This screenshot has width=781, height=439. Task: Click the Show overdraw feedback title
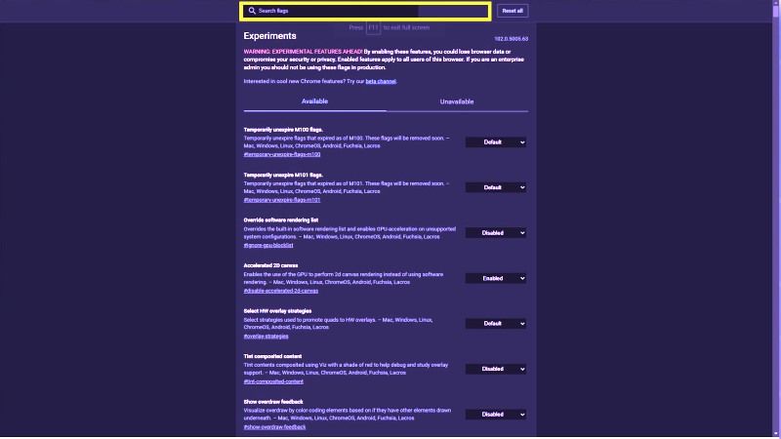click(273, 402)
